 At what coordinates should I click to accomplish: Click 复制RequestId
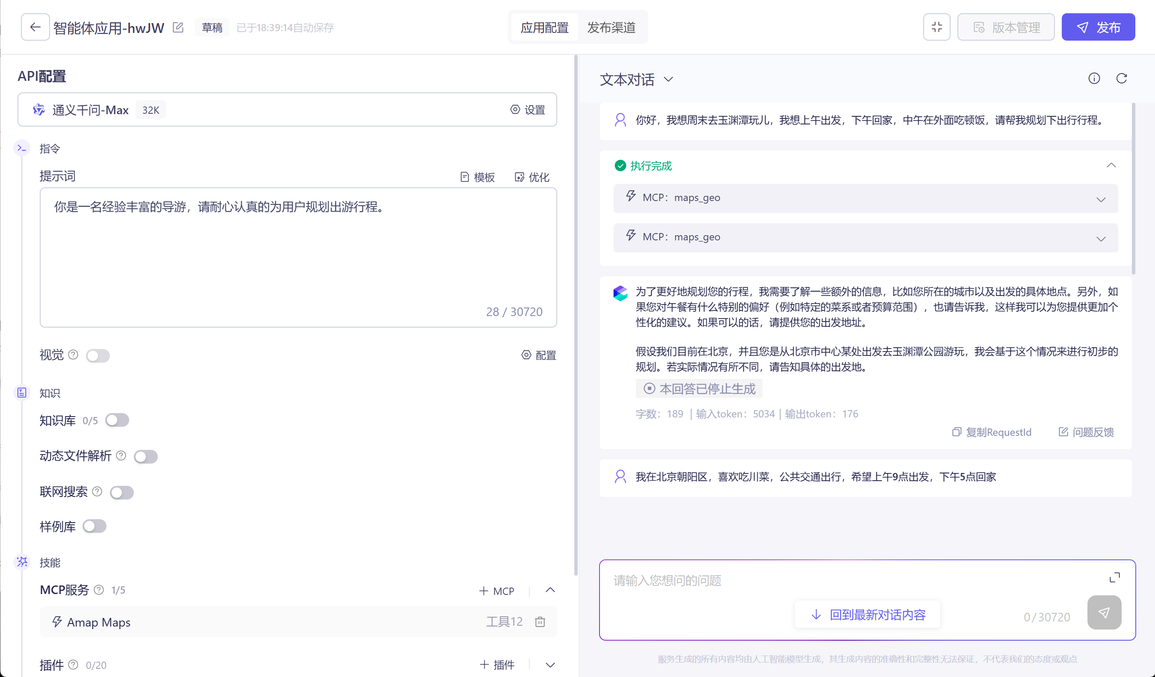(991, 432)
